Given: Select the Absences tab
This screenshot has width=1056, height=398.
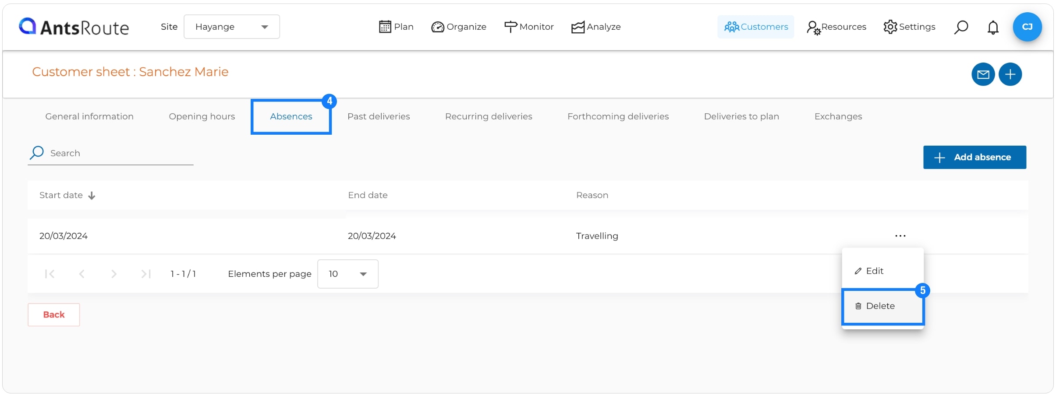Looking at the screenshot, I should (x=291, y=116).
